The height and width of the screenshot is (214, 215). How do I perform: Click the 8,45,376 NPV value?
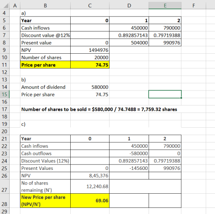[90, 176]
